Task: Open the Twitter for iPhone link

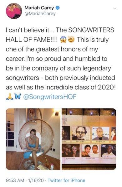Action: (66, 180)
